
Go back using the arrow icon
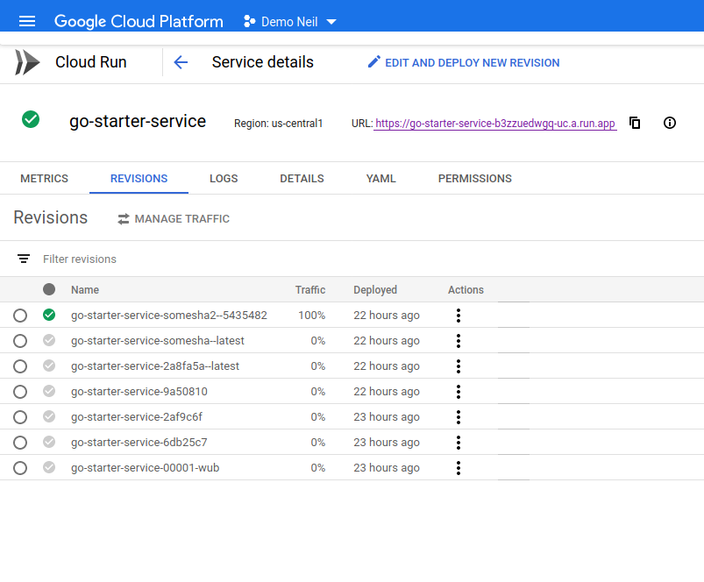point(181,62)
